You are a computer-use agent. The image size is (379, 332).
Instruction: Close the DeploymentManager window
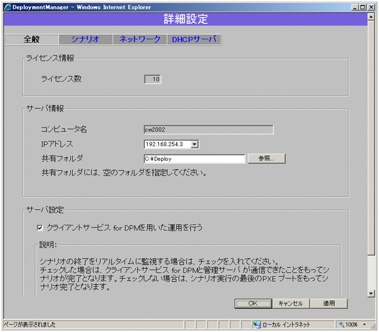371,7
